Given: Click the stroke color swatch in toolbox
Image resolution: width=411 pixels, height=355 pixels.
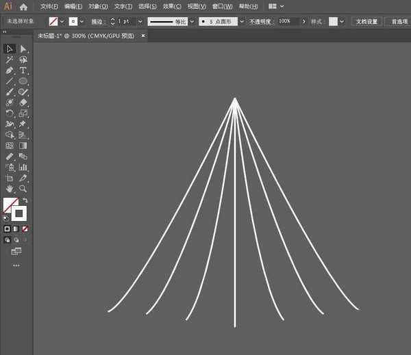Looking at the screenshot, I should coord(19,213).
